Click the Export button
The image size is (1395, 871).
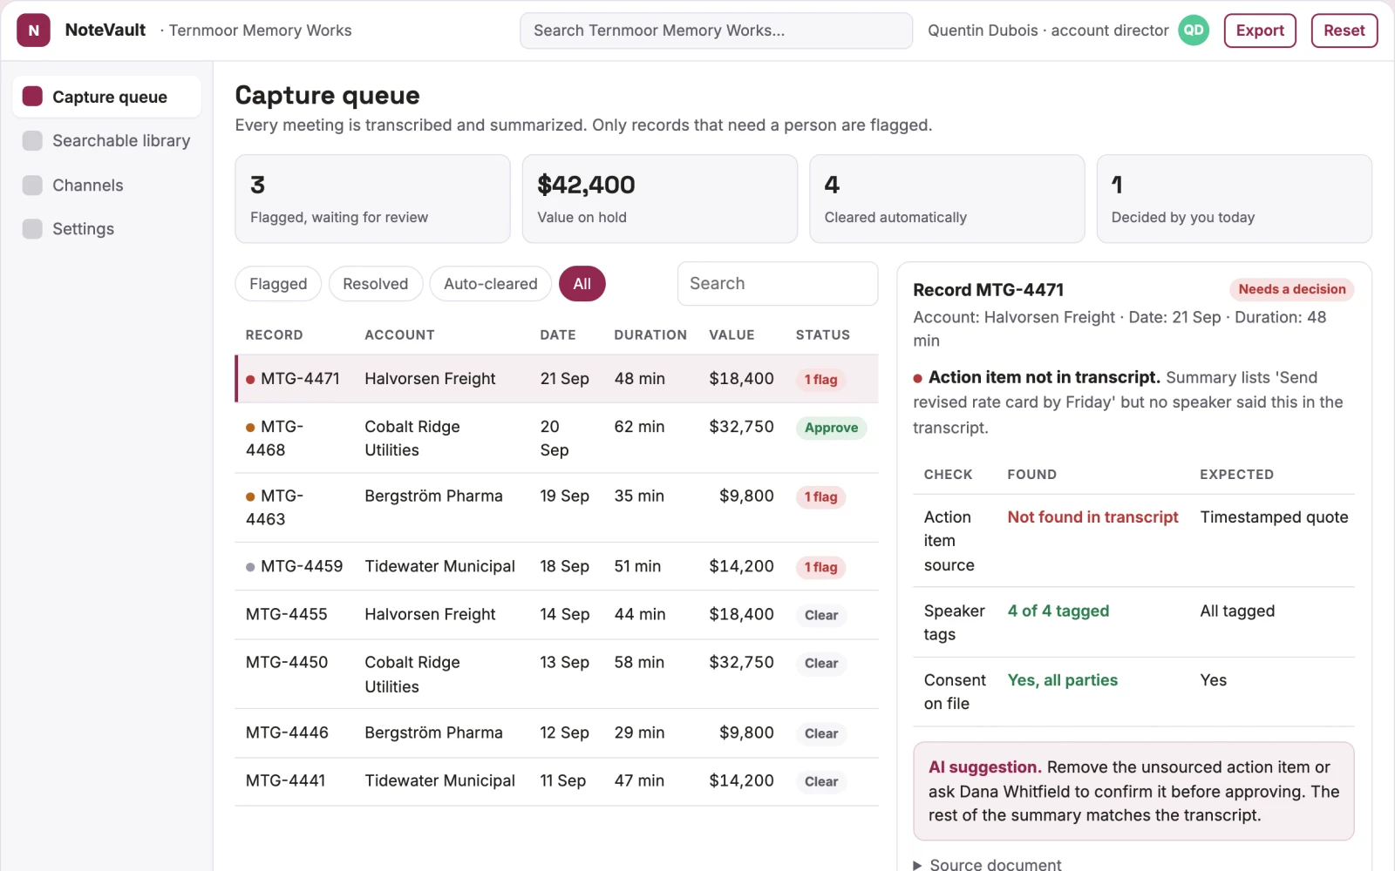(x=1260, y=30)
